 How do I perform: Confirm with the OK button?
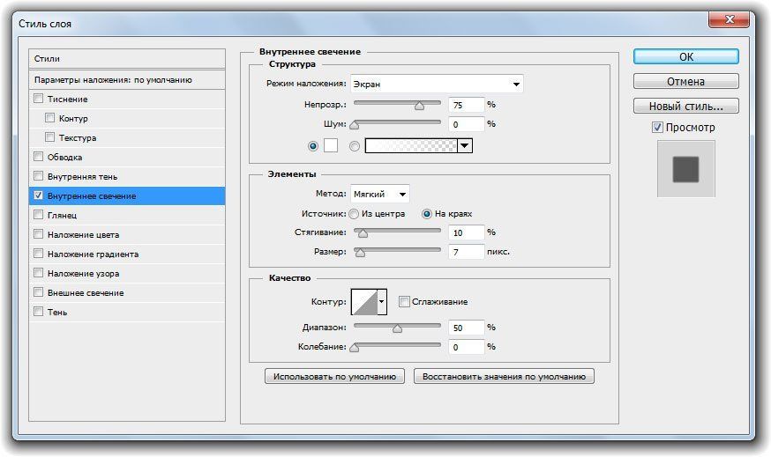pyautogui.click(x=686, y=56)
